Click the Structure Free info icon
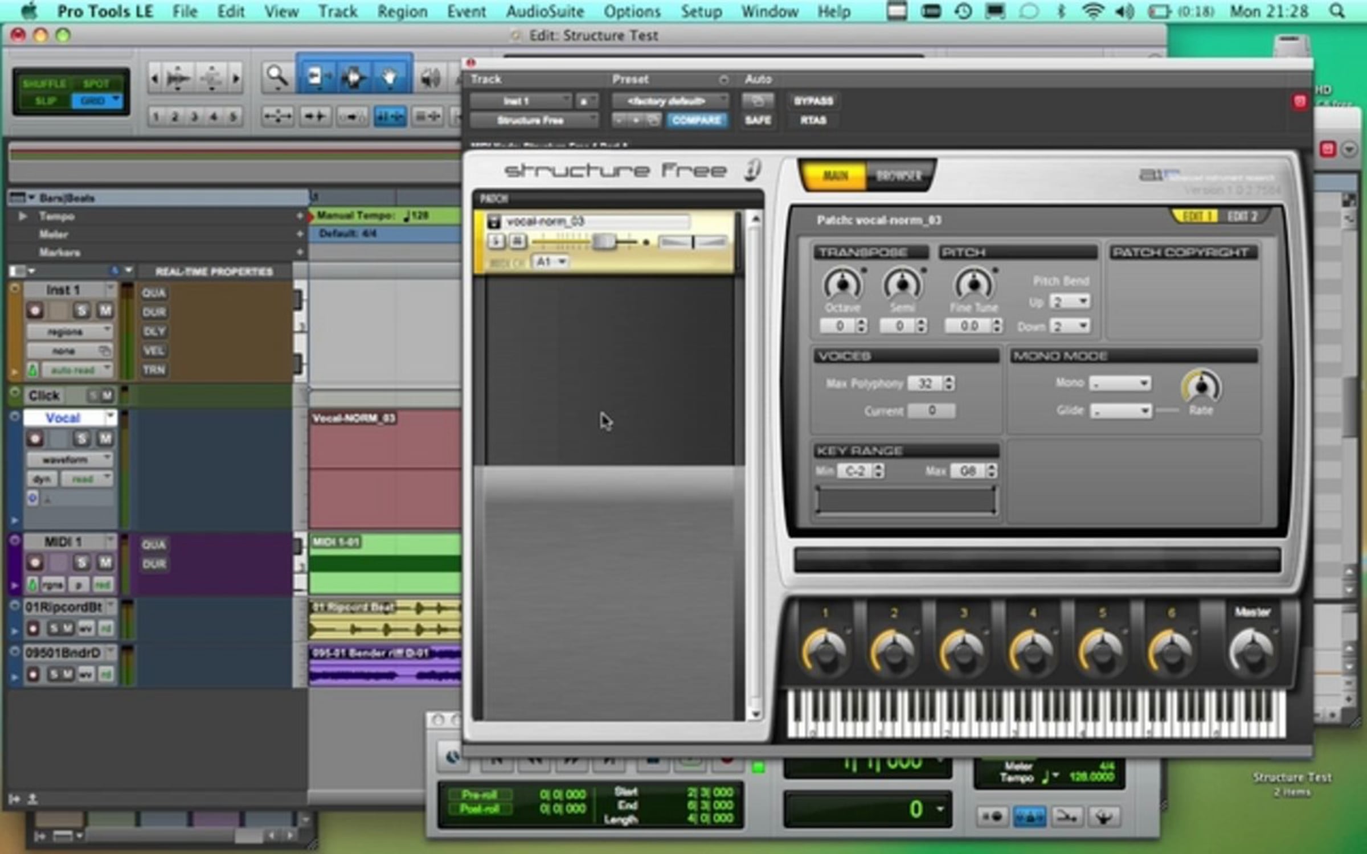 click(x=752, y=170)
